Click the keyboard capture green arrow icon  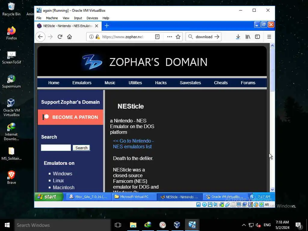click(x=261, y=205)
